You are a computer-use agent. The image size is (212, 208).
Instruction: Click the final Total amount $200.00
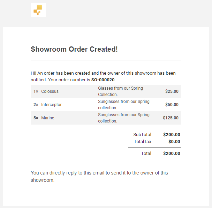click(172, 154)
